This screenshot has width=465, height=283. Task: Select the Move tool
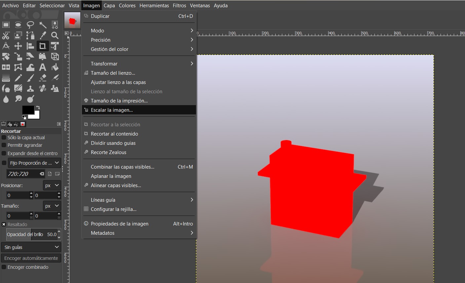pos(18,46)
